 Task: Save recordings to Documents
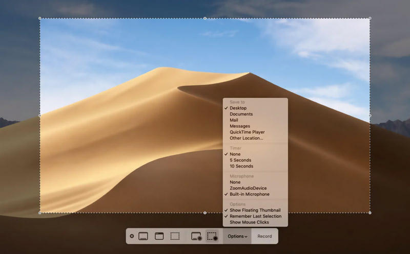coord(241,114)
